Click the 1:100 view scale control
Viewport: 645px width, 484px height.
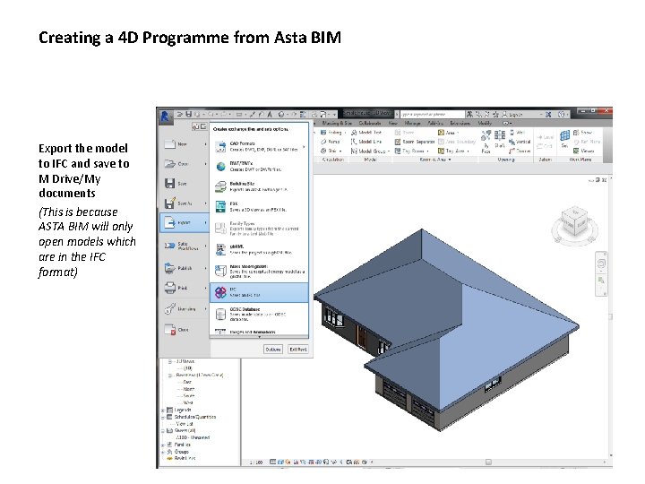[256, 462]
